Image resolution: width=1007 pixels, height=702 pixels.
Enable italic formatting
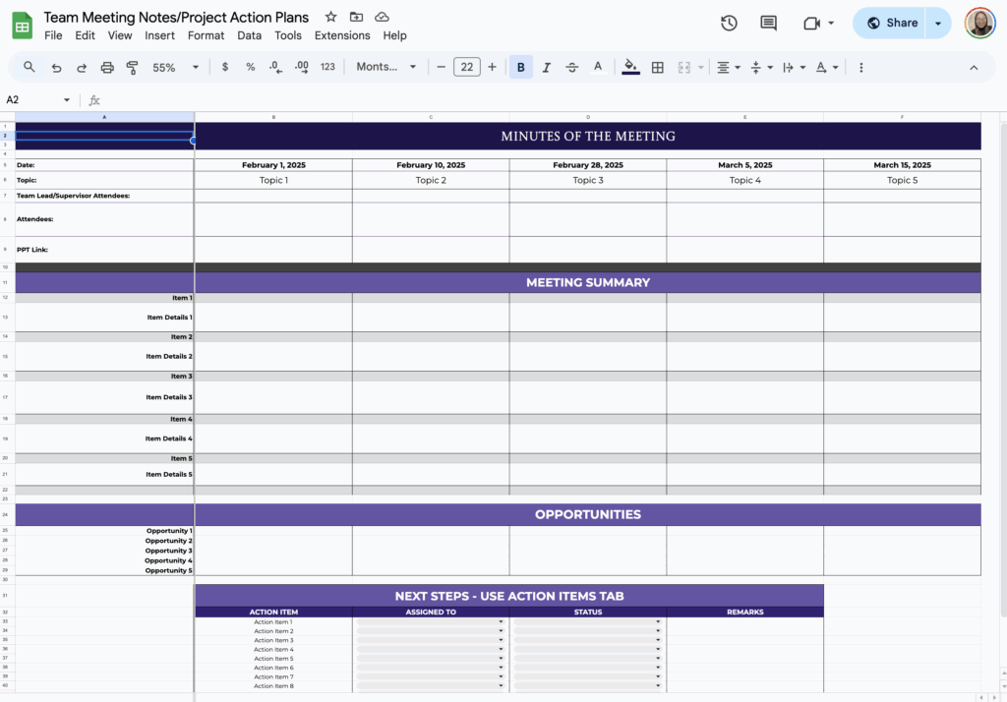pos(546,67)
